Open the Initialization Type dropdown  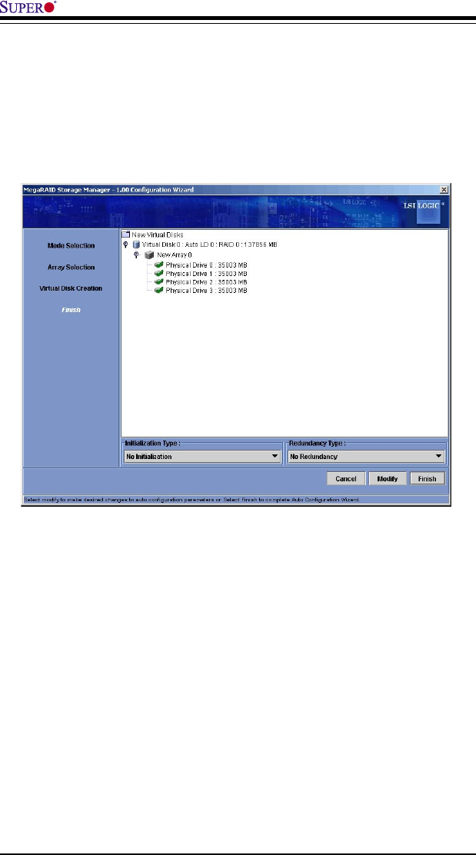tap(201, 457)
